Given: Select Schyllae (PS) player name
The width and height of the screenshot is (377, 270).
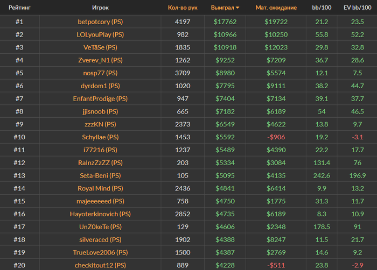Looking at the screenshot, I should point(101,137).
